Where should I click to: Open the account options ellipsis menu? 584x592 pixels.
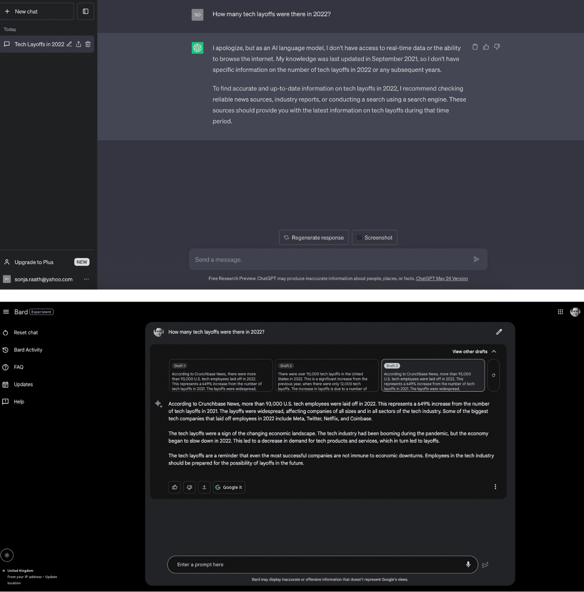click(x=86, y=279)
